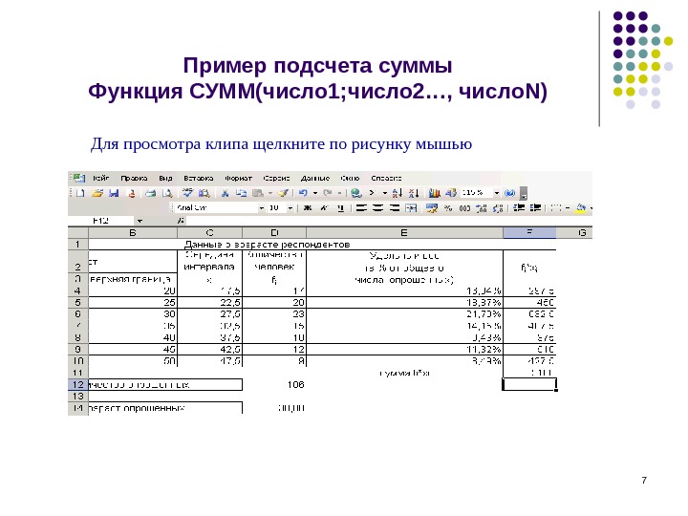
Task: Sort ascending with the A-Z icon
Action: [x=398, y=193]
